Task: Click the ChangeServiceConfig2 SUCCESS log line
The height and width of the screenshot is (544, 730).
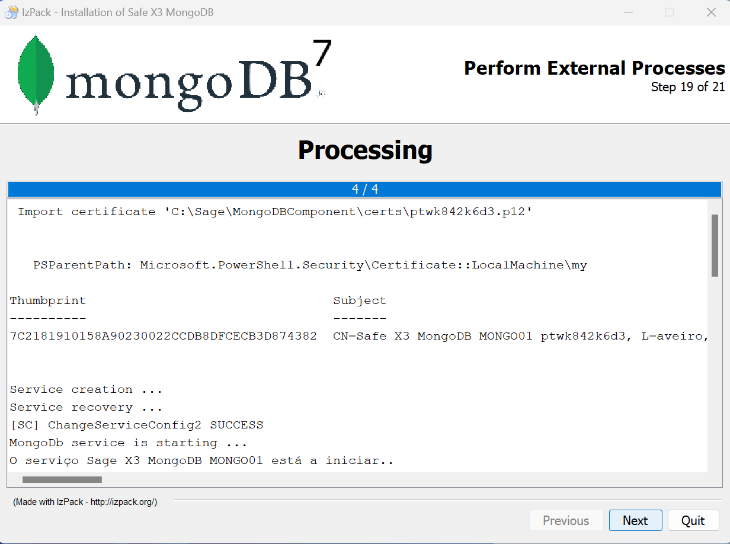Action: point(136,425)
